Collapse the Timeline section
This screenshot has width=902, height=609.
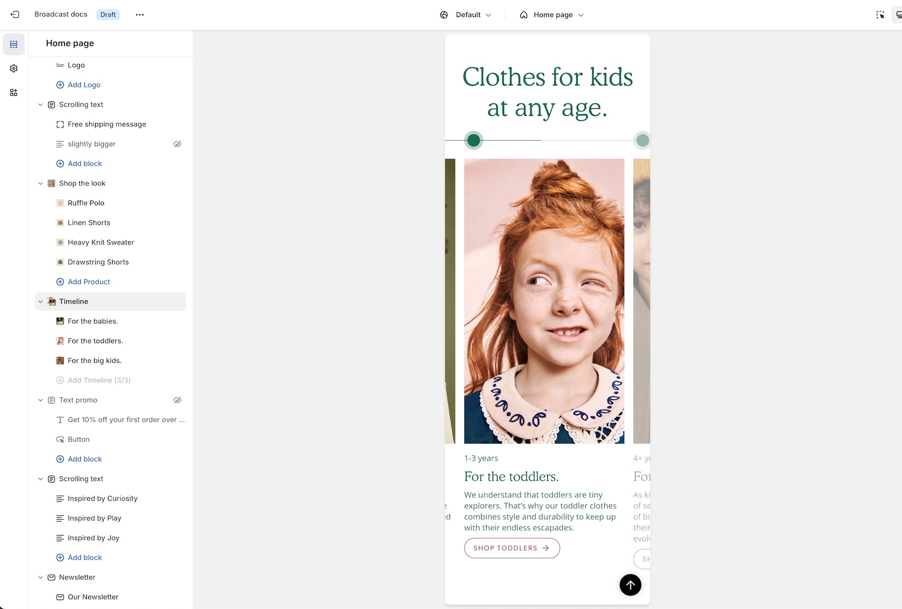[41, 301]
